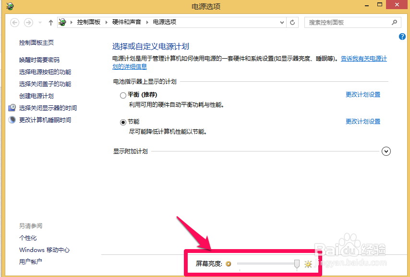Click the icon beside 选择关闭显示器的时间
This screenshot has width=410, height=277.
coord(11,107)
